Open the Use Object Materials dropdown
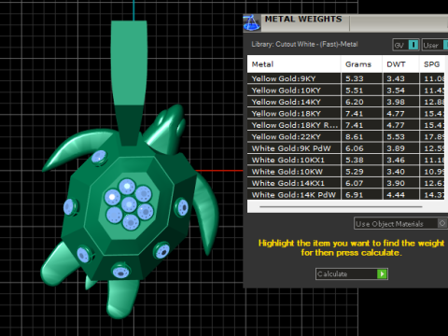 click(x=400, y=224)
